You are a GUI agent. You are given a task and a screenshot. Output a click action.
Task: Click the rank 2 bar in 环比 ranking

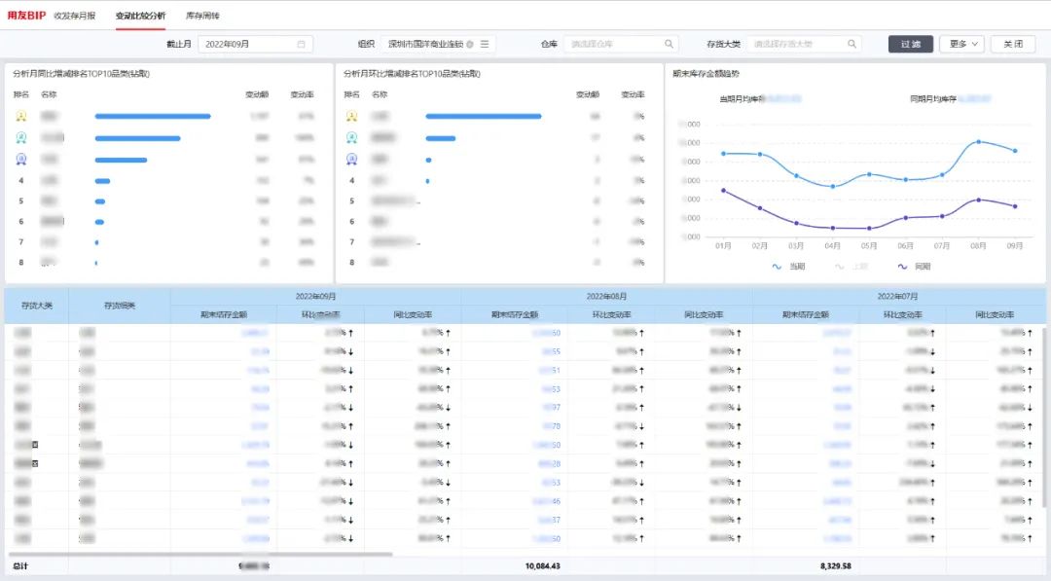[x=441, y=139]
